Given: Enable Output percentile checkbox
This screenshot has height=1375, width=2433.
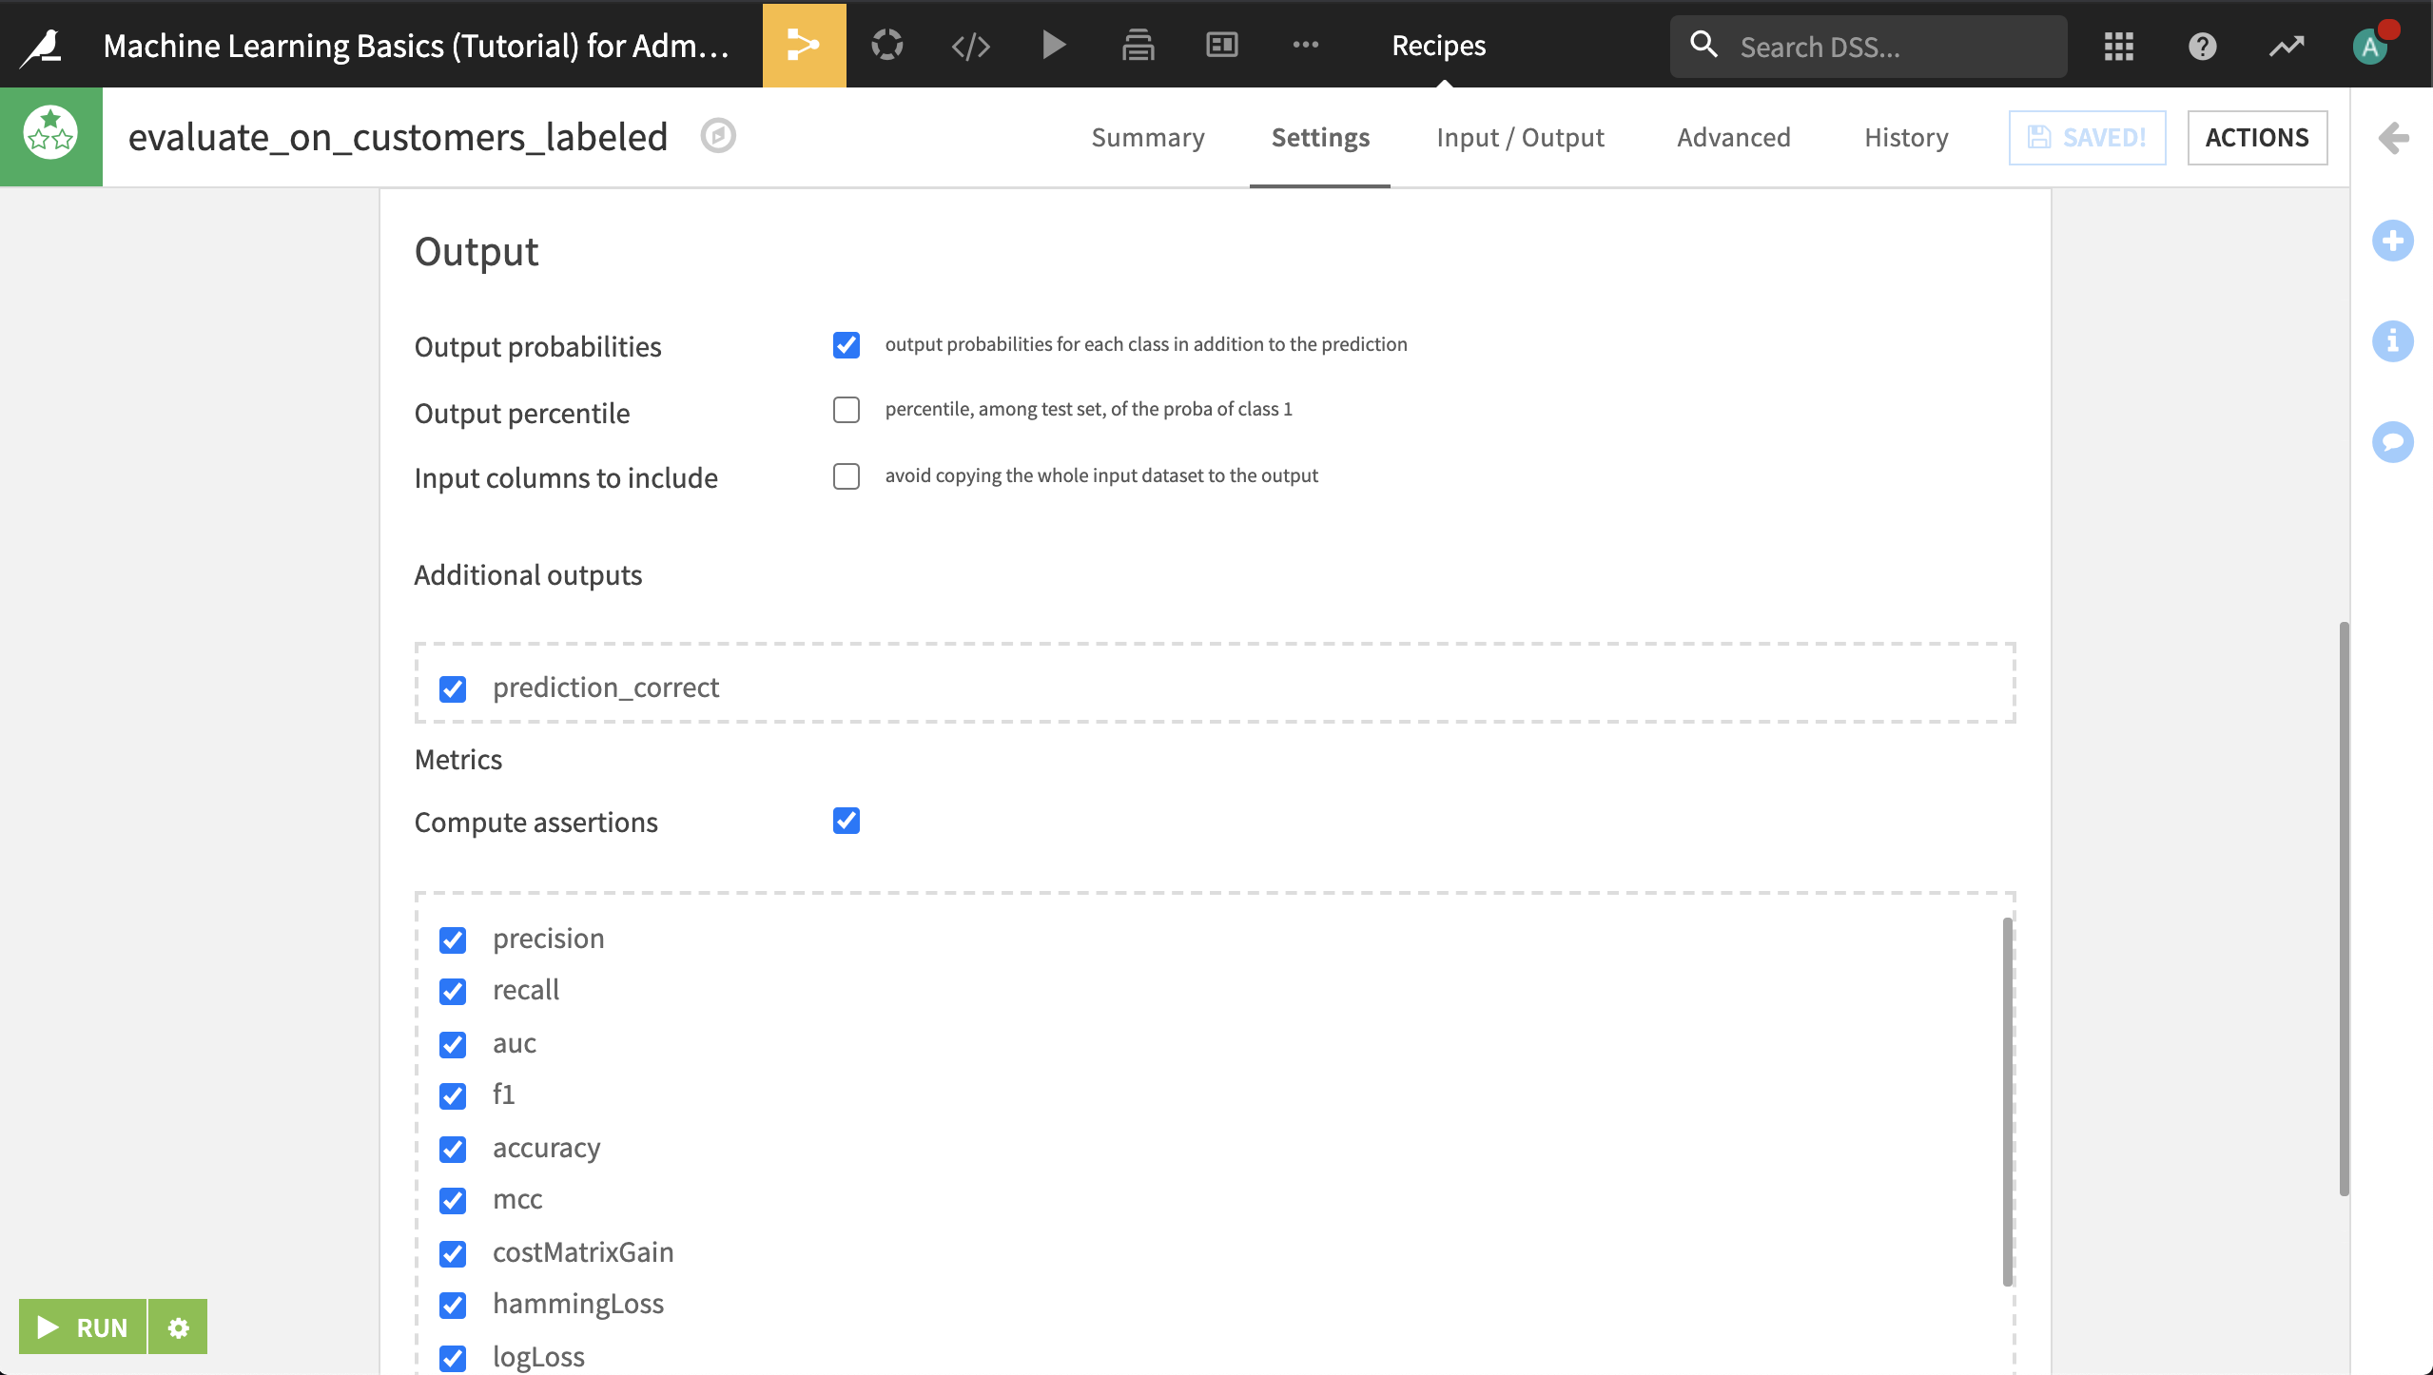Looking at the screenshot, I should (x=846, y=410).
